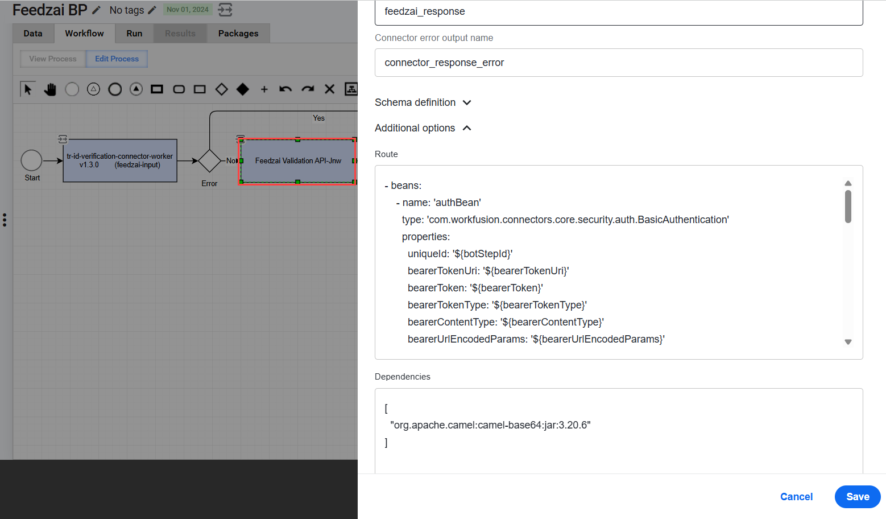Screen dimensions: 886x519
Task: Click the plus add tool
Action: [264, 89]
